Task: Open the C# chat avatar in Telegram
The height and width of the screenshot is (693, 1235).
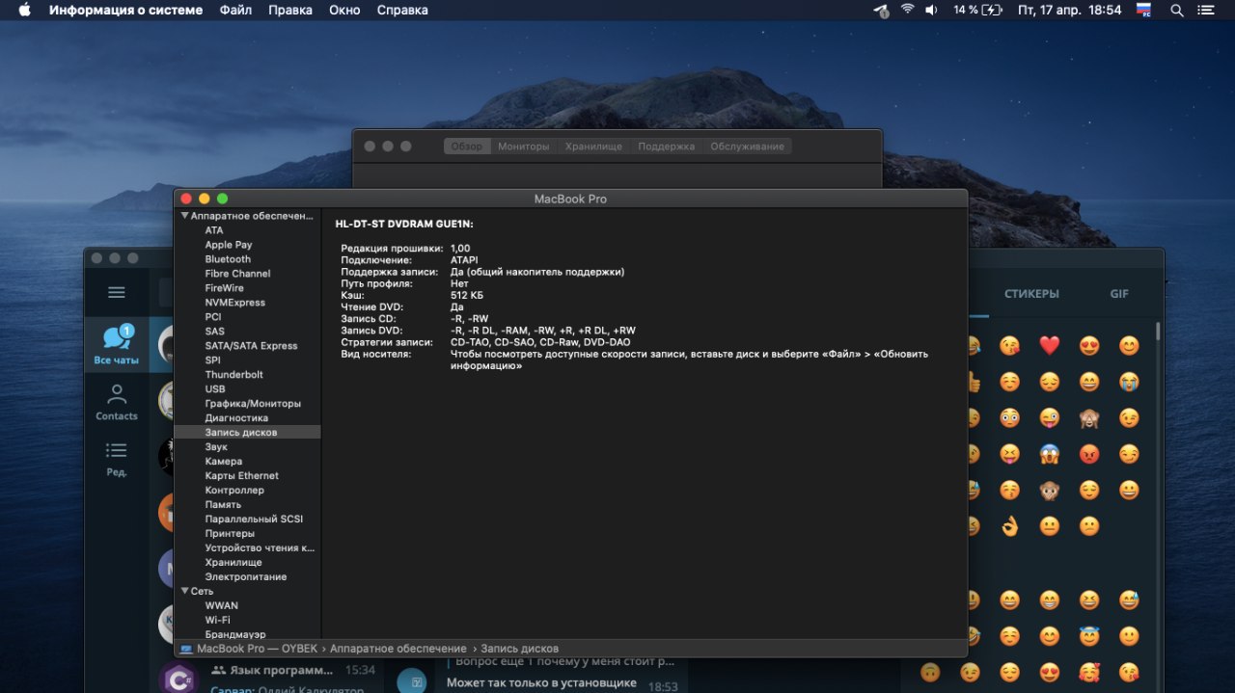Action: coord(178,678)
